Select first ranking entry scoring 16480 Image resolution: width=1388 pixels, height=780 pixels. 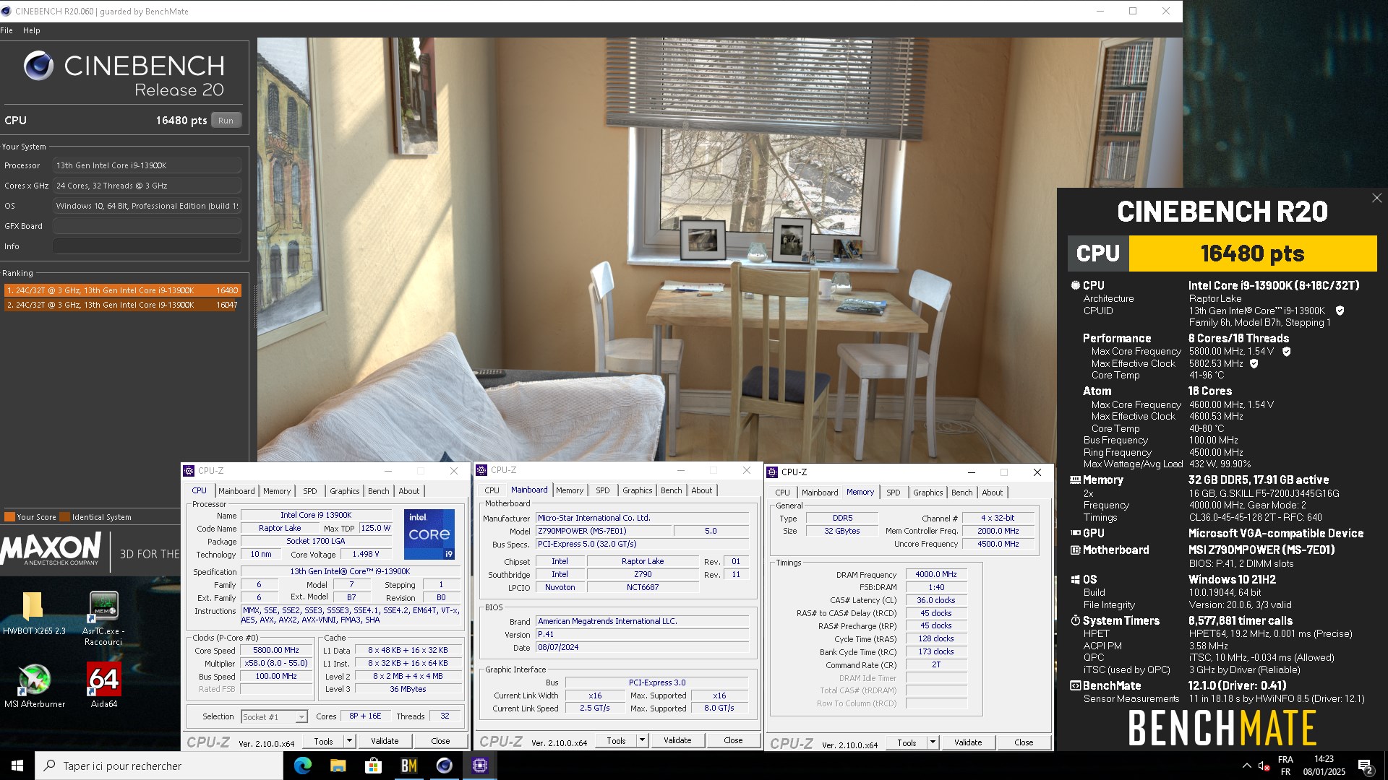point(122,290)
